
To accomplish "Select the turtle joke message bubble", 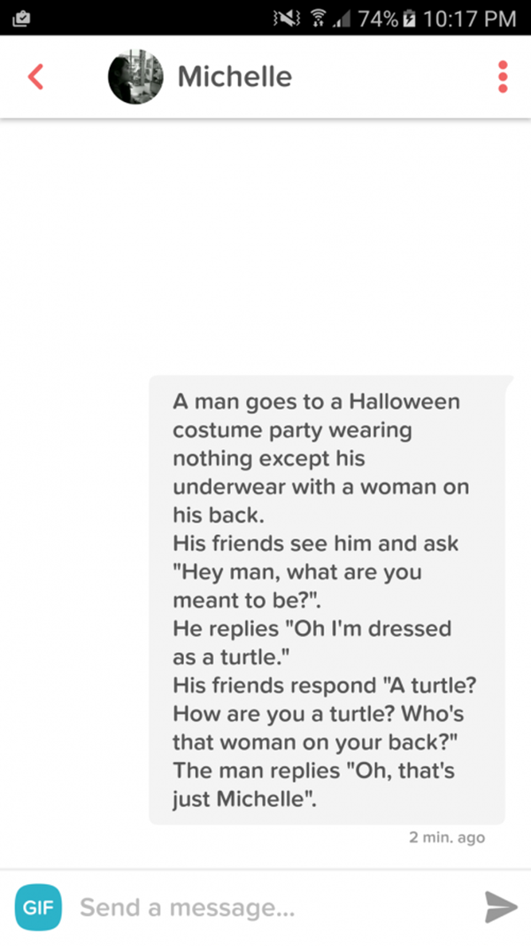I will (x=327, y=600).
